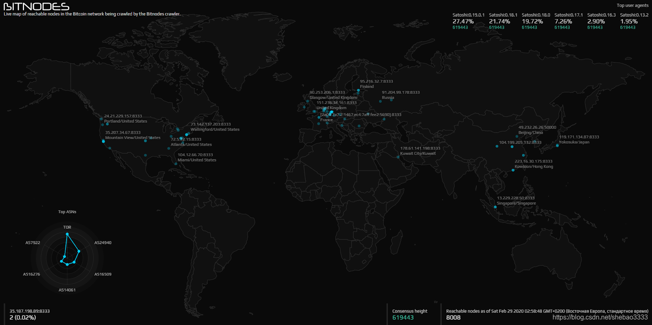Viewport: 652px width, 325px height.
Task: Select the Satoshi:0.13.2 user agent
Action: 634,15
